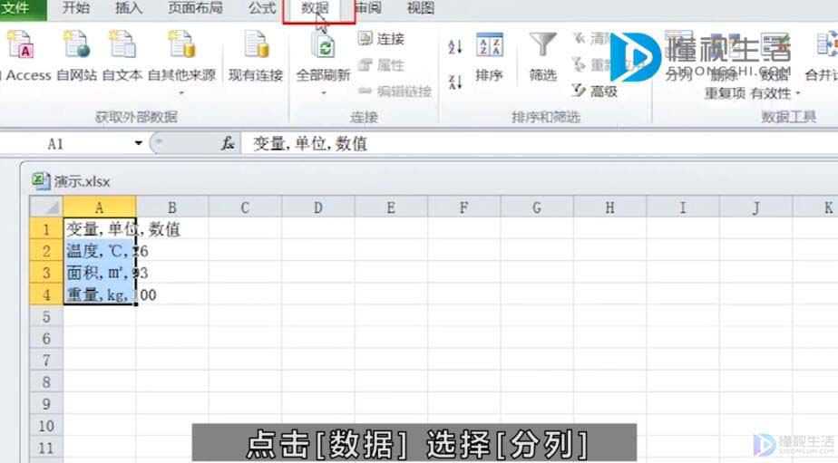Click the 演示.xlsx workbook icon
838x463 pixels.
[x=40, y=180]
